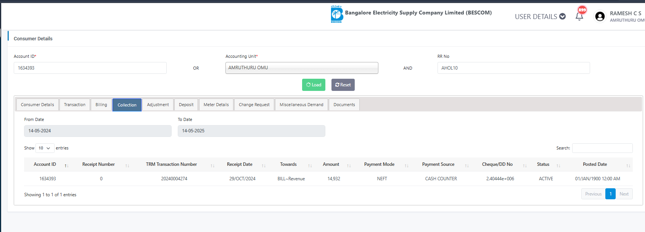Switch to the Meter Details tab
Image resolution: width=645 pixels, height=232 pixels.
(x=216, y=105)
